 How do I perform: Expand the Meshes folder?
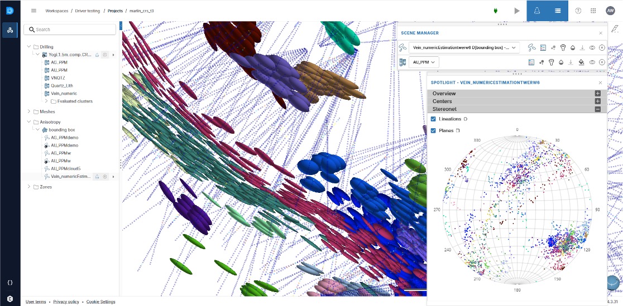click(x=28, y=111)
